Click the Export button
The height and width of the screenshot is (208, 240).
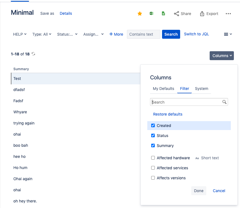[209, 14]
